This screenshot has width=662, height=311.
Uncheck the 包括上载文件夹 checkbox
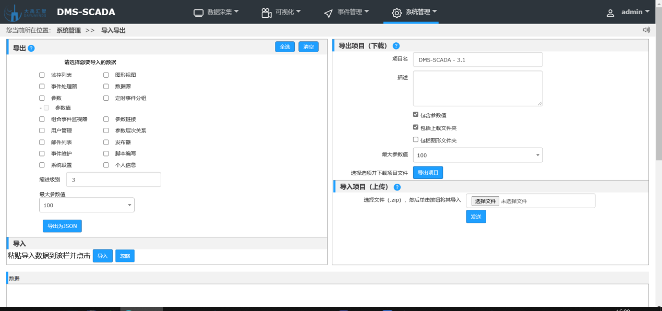416,127
